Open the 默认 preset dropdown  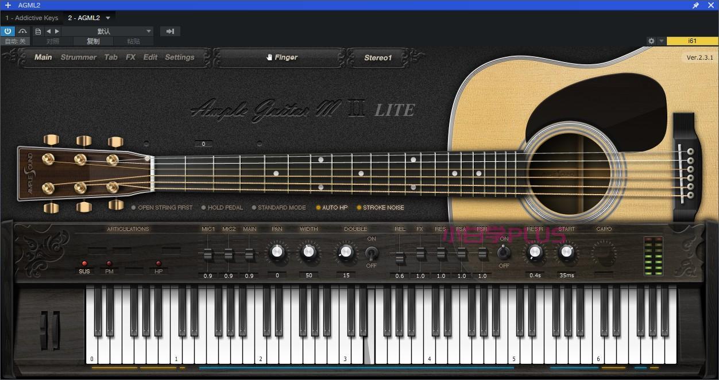click(x=108, y=32)
